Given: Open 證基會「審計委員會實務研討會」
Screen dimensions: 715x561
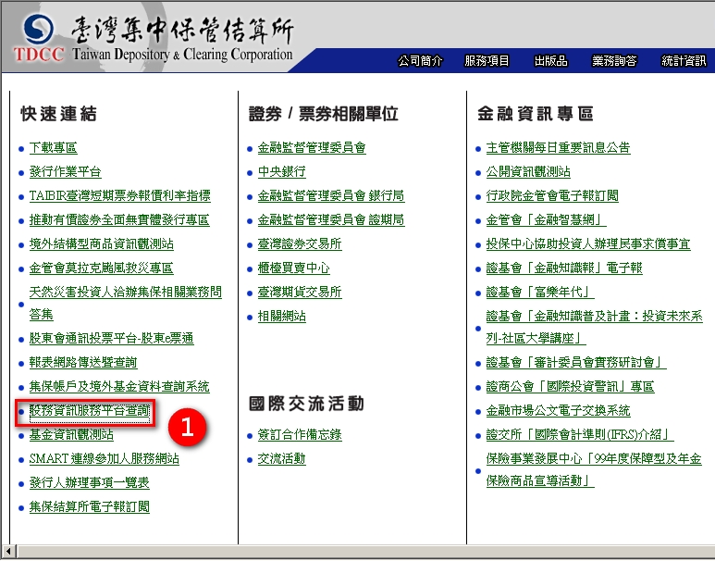Looking at the screenshot, I should pos(576,363).
